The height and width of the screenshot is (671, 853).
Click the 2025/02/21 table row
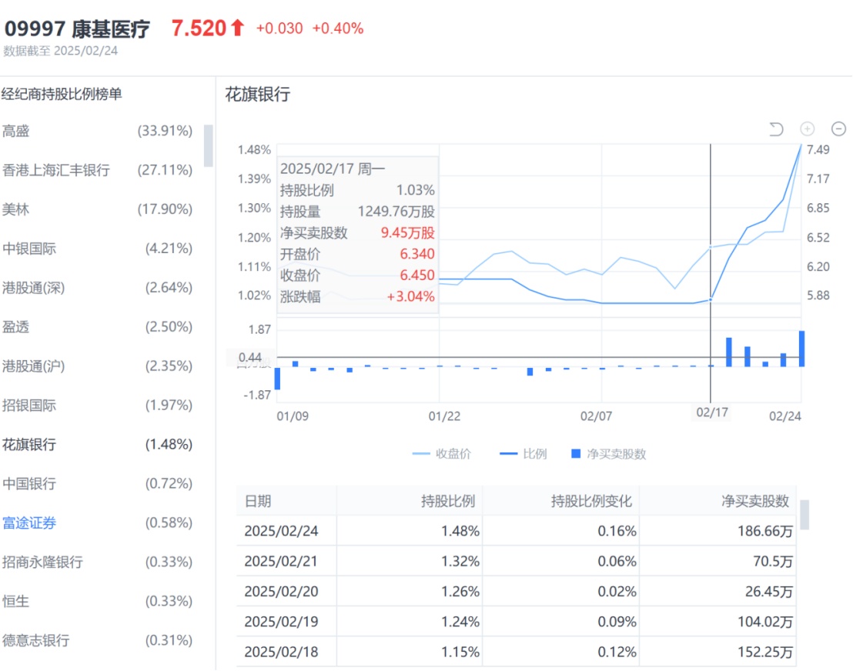click(516, 563)
